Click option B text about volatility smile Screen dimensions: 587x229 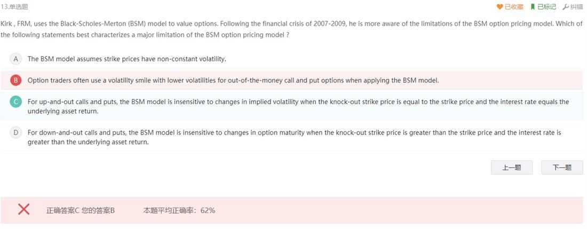coord(233,81)
